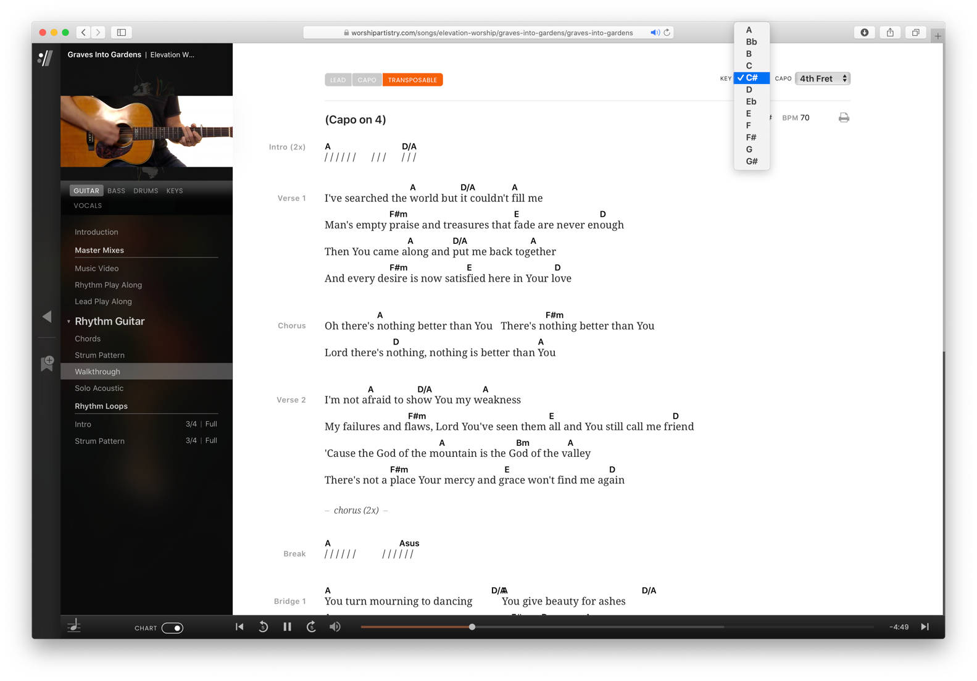Open the Solo Acoustic lesson
Viewport: 977px width, 681px height.
(x=99, y=388)
